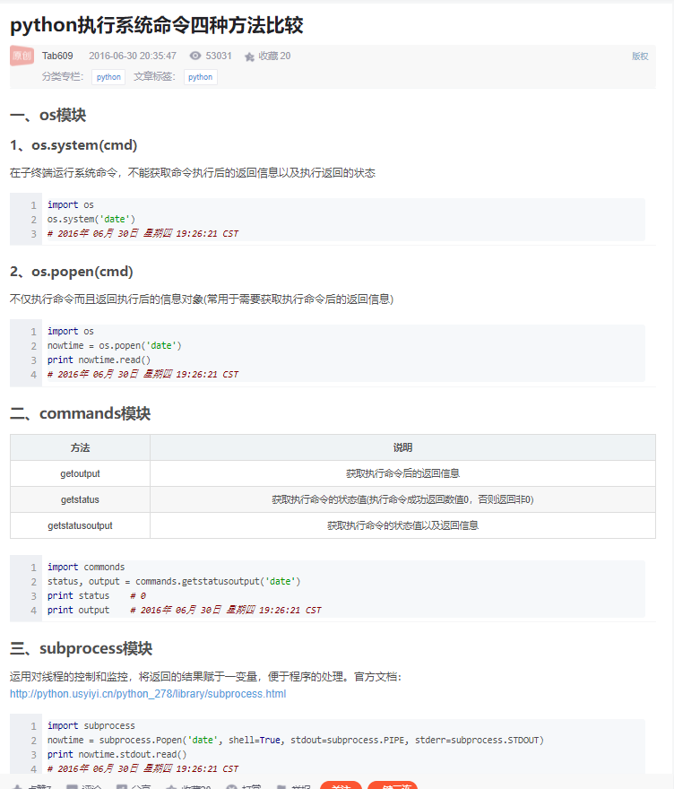This screenshot has height=789, width=674.
Task: Click the code line print status # 0
Action: pos(97,595)
